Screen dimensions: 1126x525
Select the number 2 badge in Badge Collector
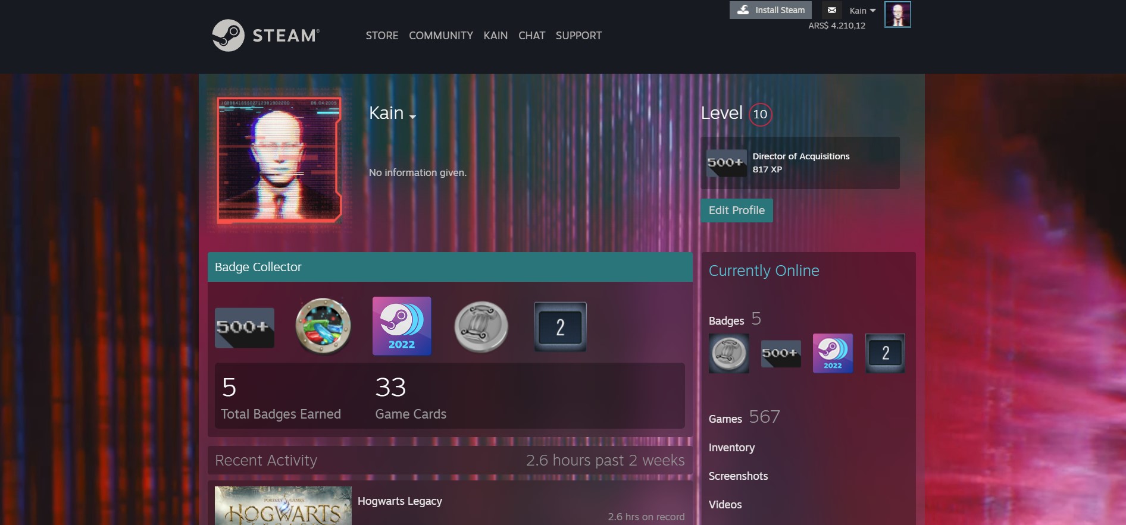(x=560, y=326)
